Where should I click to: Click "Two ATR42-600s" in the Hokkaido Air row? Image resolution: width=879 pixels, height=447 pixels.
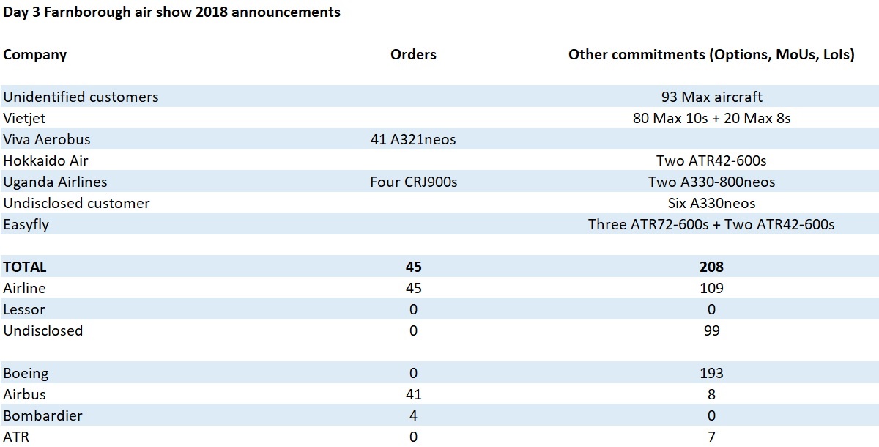tap(711, 160)
